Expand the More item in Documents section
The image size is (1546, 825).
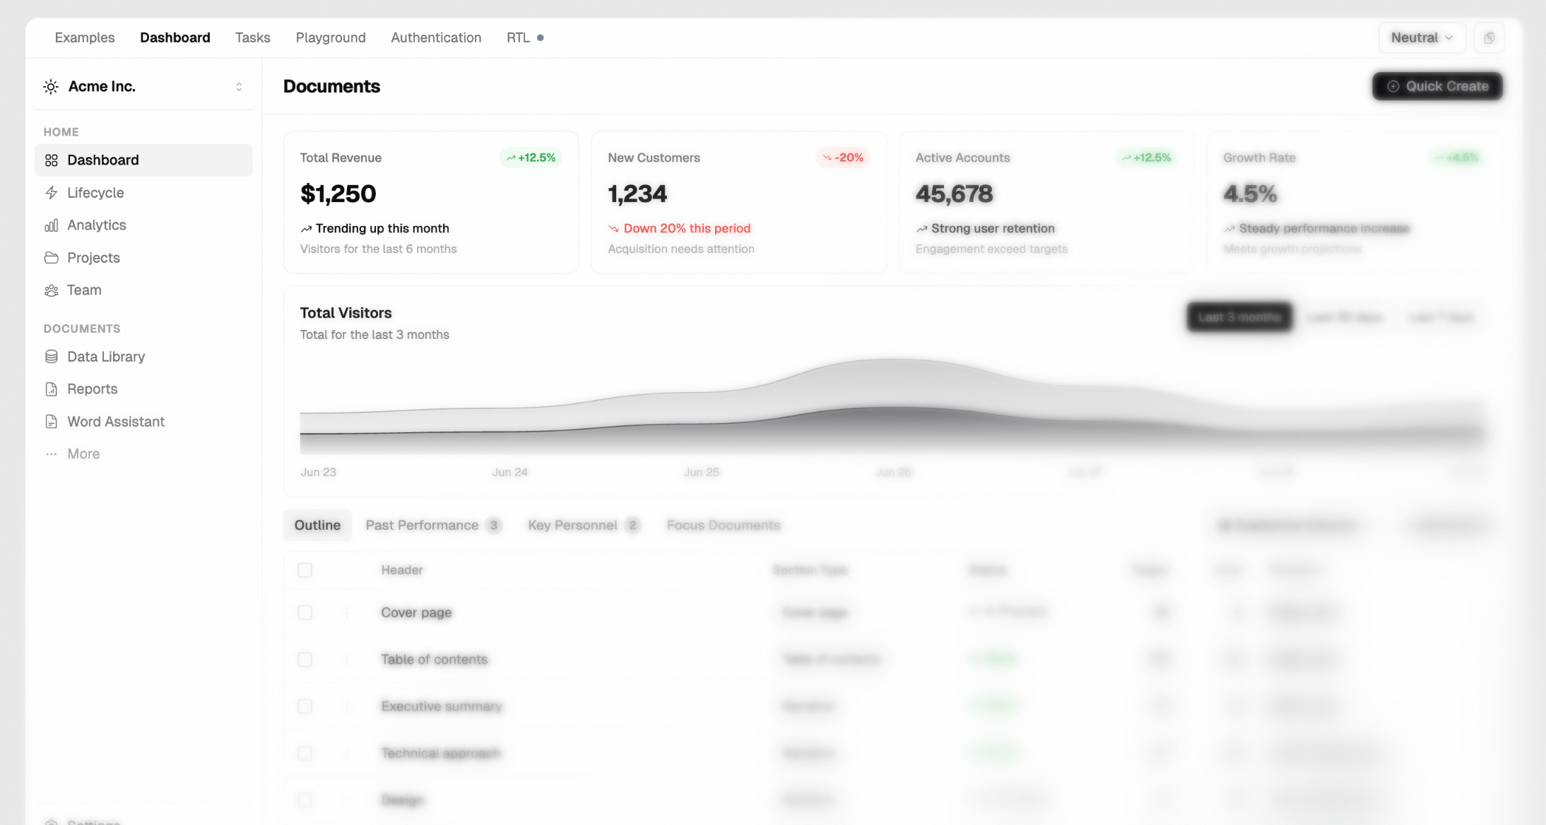[83, 454]
